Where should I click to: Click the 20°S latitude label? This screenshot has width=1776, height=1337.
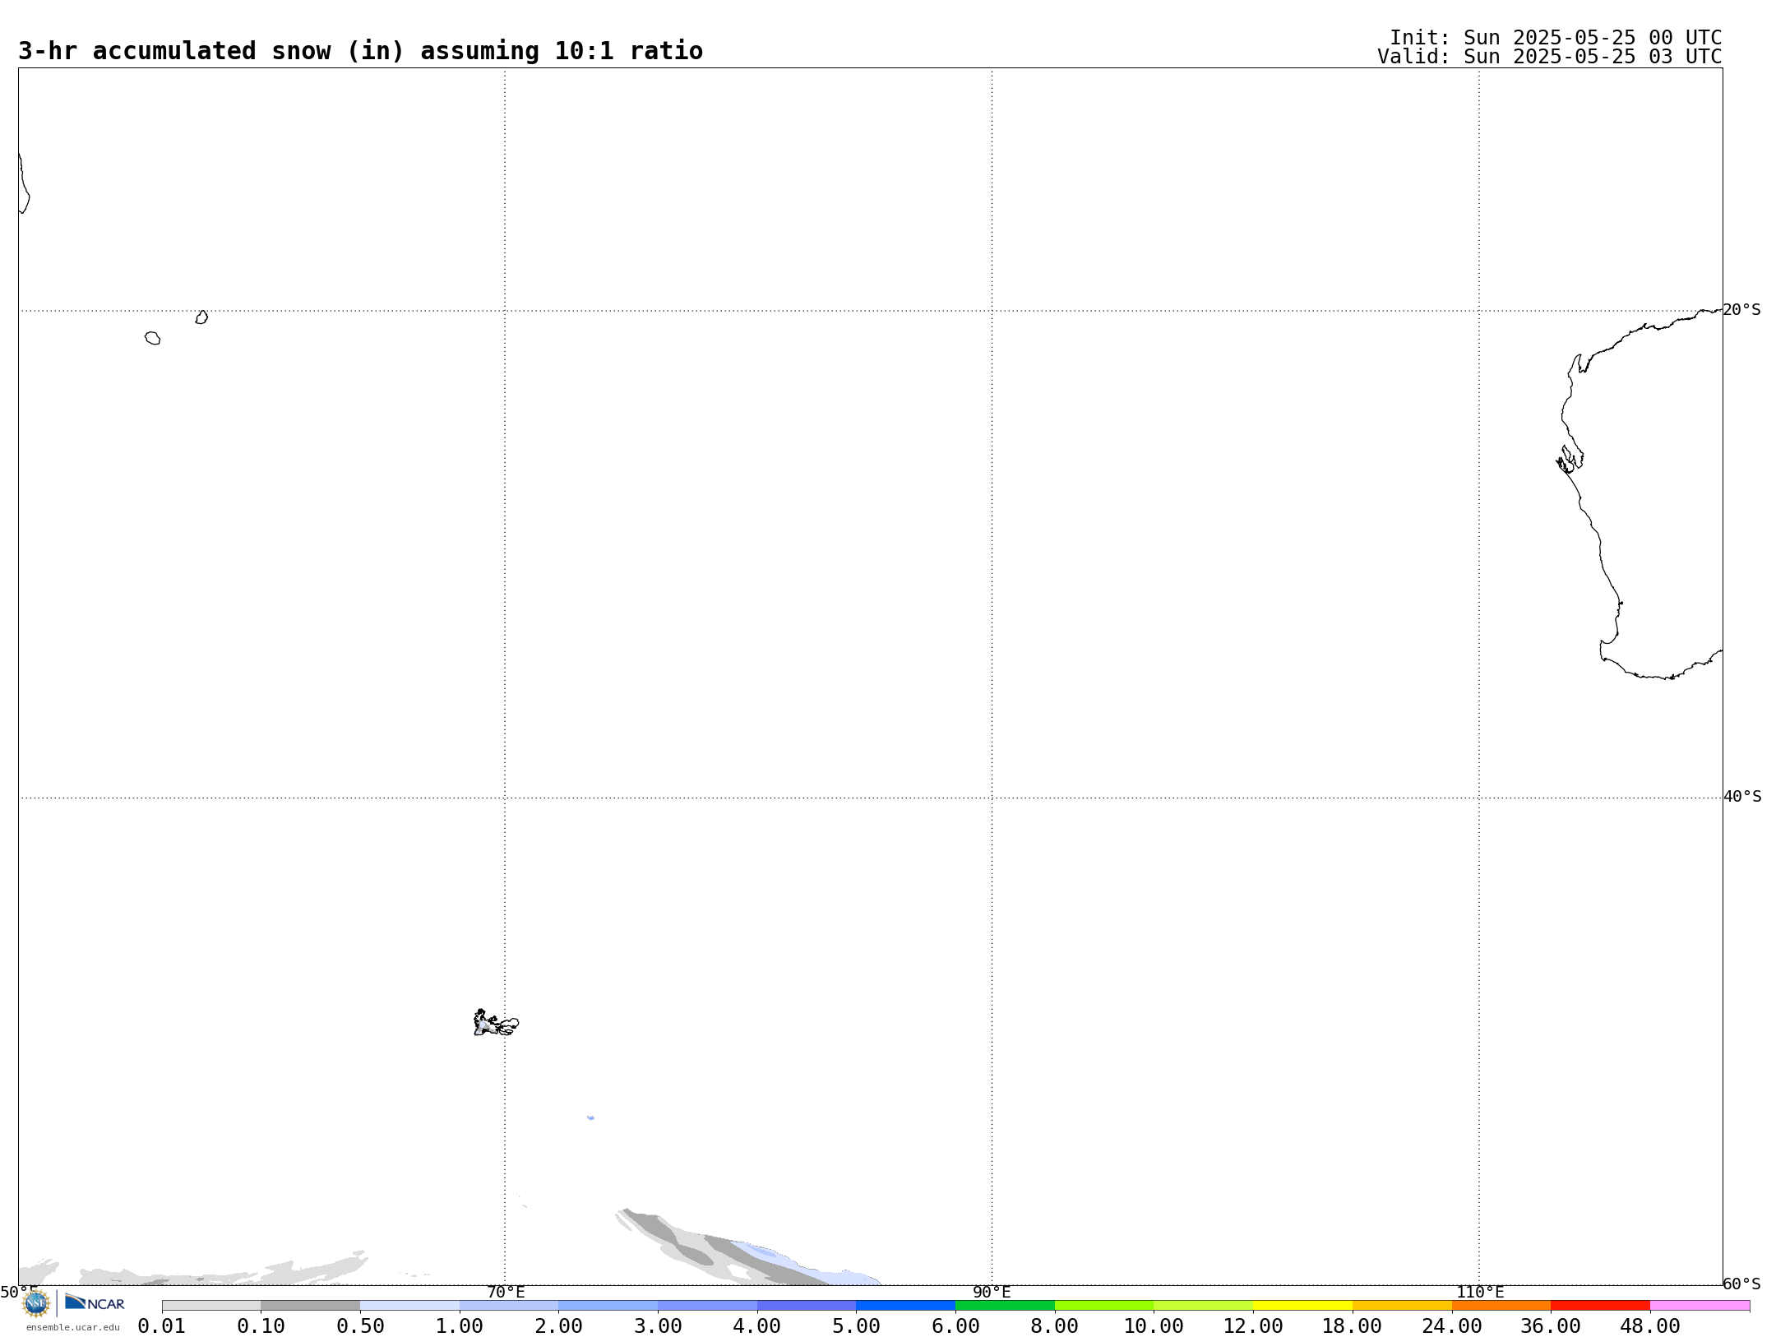pos(1741,310)
